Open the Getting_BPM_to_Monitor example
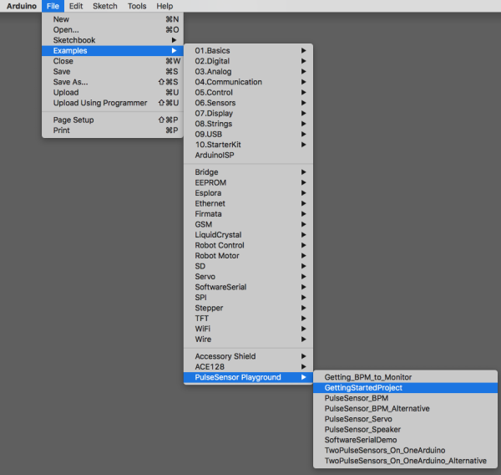 pyautogui.click(x=405, y=377)
